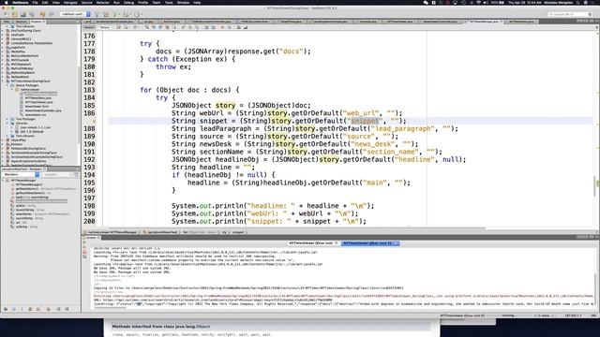Open the Run Project dropdown arrow
The image size is (600, 337).
(119, 14)
